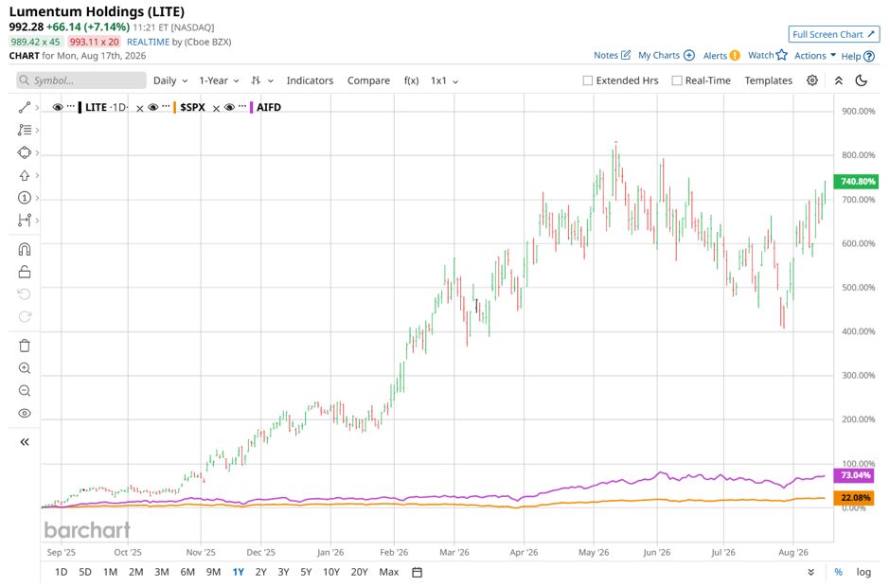
Task: Toggle percent scale mode
Action: tap(838, 572)
